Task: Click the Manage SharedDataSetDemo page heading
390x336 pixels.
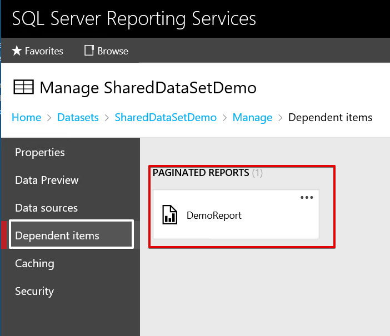Action: [148, 88]
